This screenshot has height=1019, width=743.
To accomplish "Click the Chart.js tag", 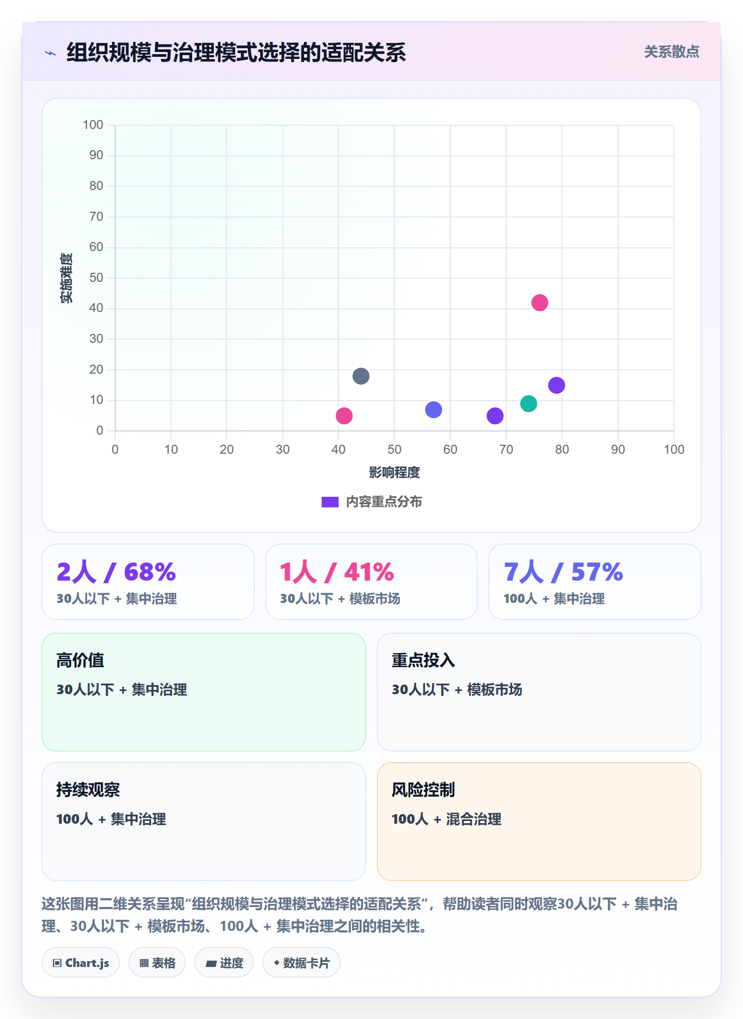I will tap(81, 963).
